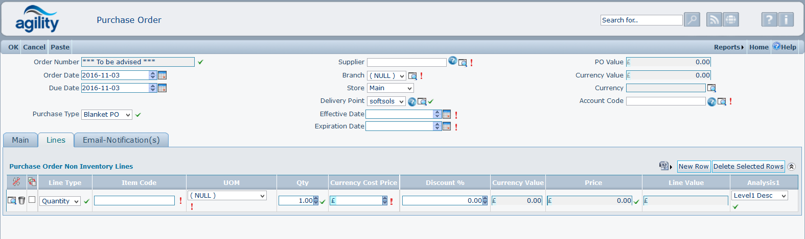Click the Item Code input field
Viewport: 805px width, 239px height.
click(x=134, y=201)
